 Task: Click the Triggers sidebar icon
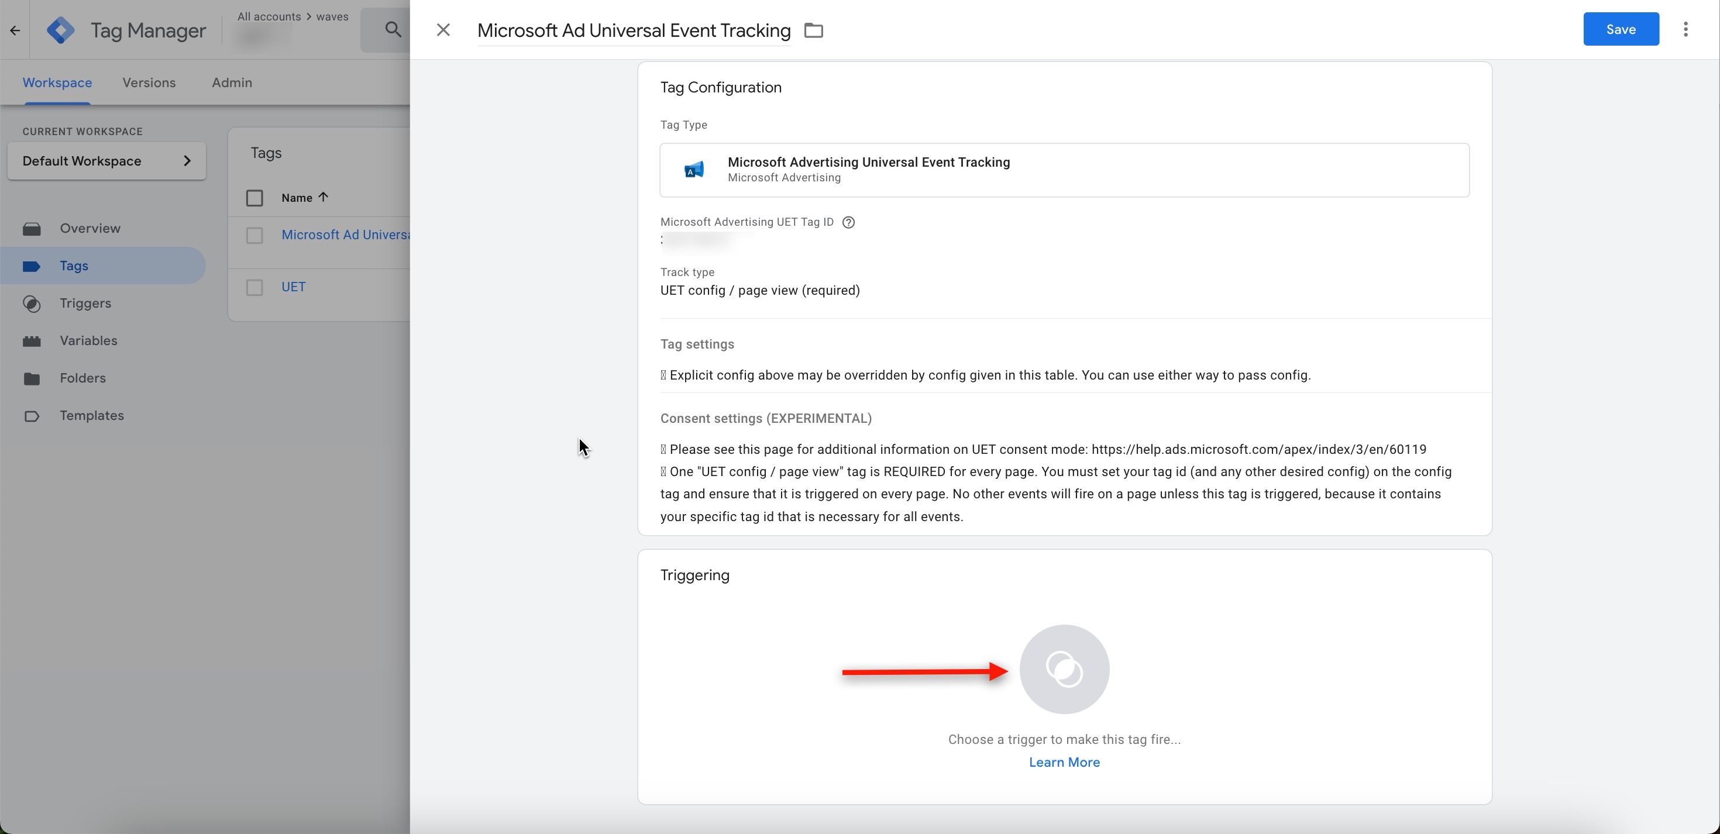[32, 304]
